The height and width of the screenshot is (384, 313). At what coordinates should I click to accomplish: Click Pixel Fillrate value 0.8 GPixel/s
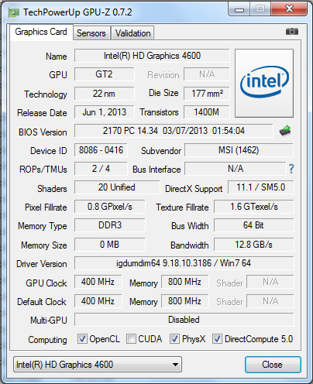(110, 207)
